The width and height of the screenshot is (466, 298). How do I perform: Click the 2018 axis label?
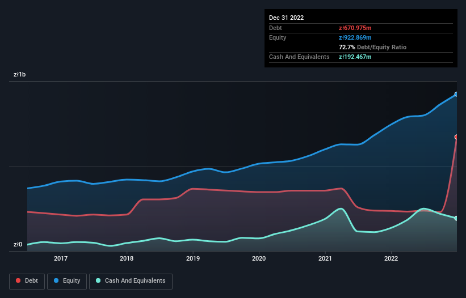127,258
